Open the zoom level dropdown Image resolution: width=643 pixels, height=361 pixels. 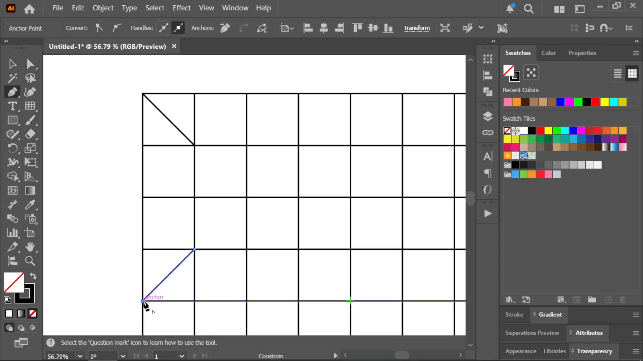pos(80,356)
